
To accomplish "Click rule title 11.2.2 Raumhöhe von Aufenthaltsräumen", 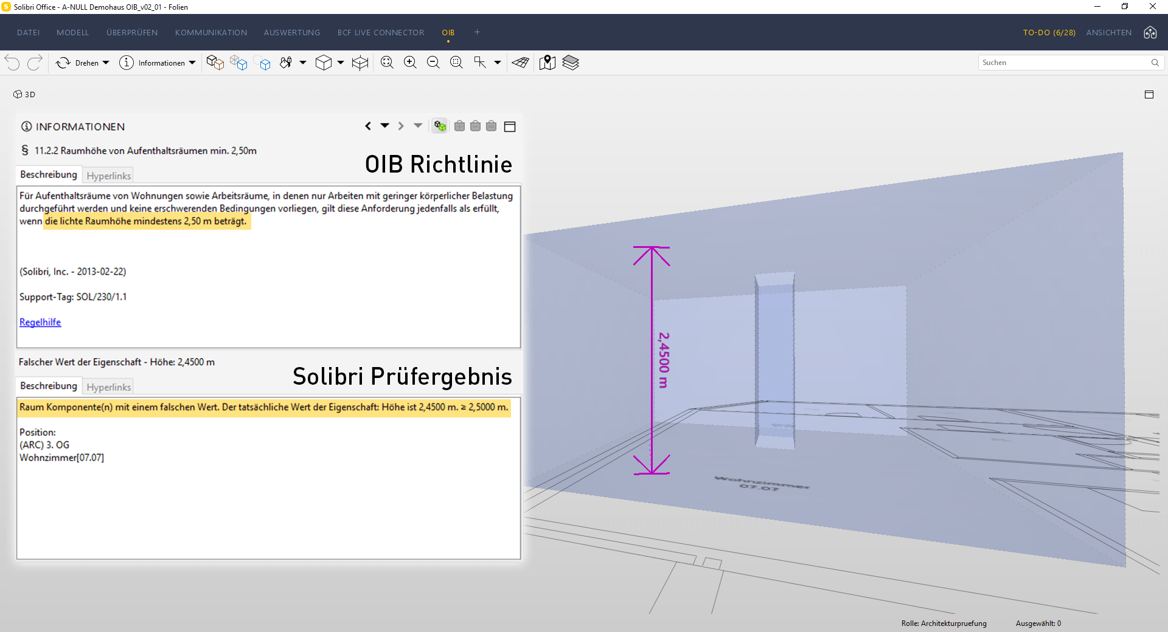I will (x=145, y=151).
